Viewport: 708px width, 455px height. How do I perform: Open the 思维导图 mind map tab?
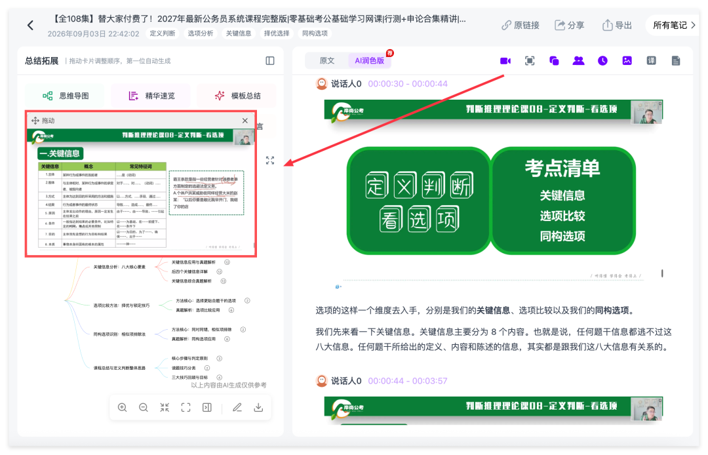[66, 96]
